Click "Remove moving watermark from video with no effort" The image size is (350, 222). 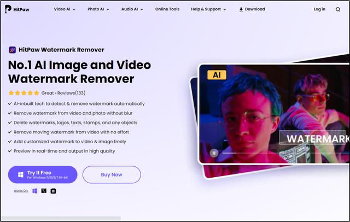coord(71,132)
